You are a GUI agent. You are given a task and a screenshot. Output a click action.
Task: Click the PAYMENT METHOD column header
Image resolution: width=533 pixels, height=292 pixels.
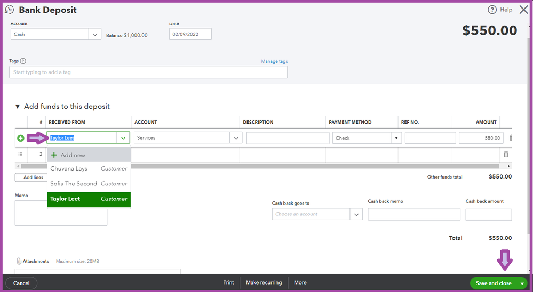coord(350,122)
